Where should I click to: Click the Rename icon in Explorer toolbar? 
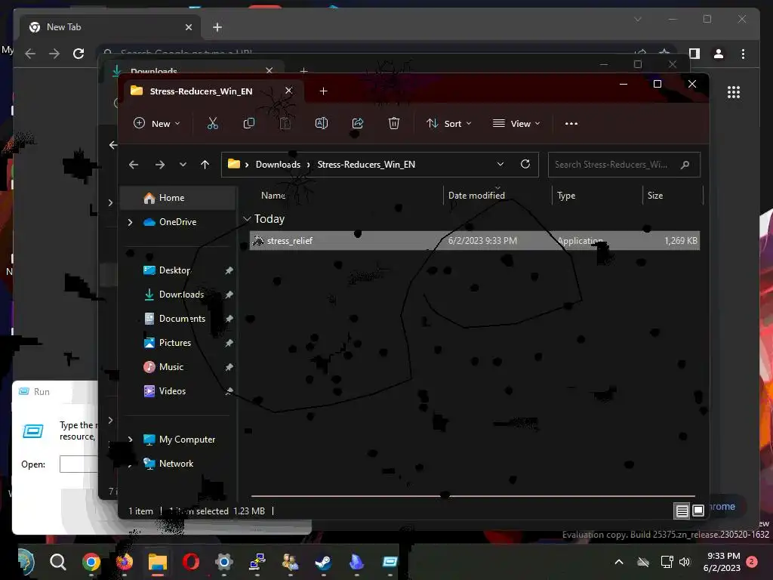coord(322,123)
